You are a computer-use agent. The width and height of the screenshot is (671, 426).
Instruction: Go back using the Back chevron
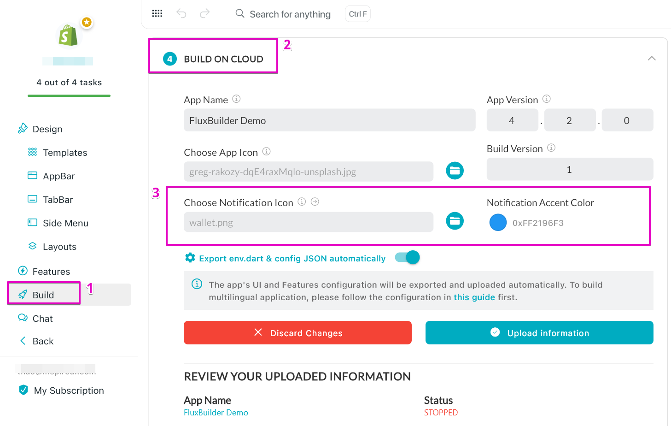click(23, 341)
